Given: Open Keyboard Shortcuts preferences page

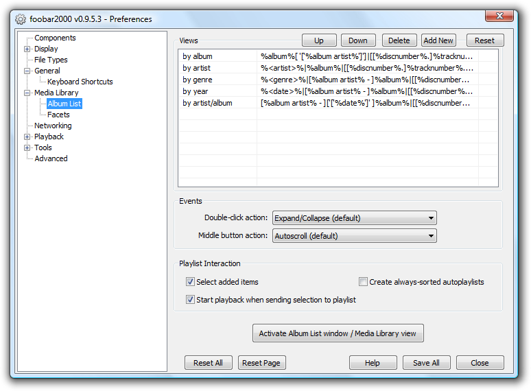Looking at the screenshot, I should point(80,82).
